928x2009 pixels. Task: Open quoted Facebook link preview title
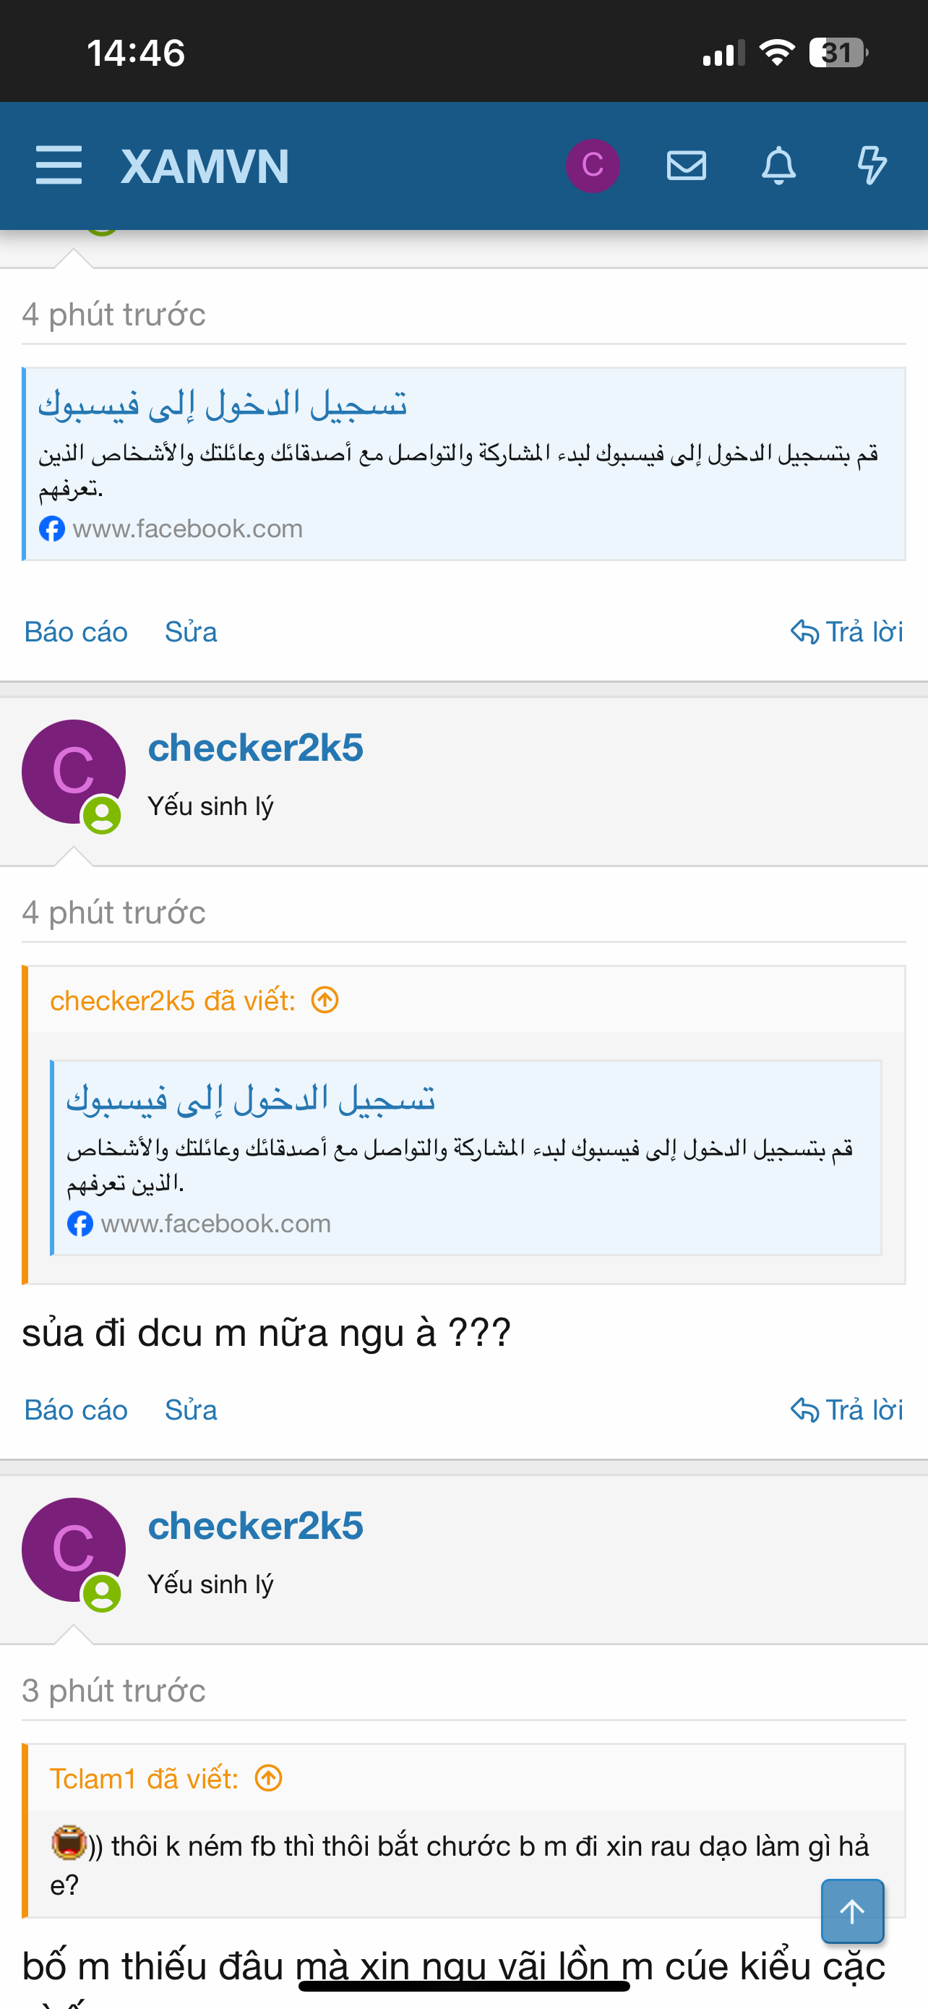click(x=251, y=1098)
